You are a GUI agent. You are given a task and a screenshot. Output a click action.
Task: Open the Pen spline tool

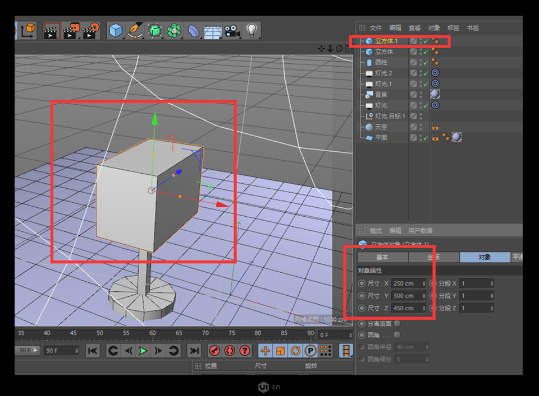coord(136,30)
